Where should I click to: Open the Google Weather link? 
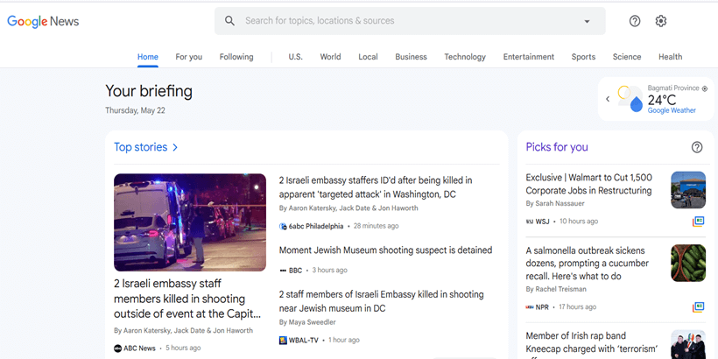coord(672,110)
